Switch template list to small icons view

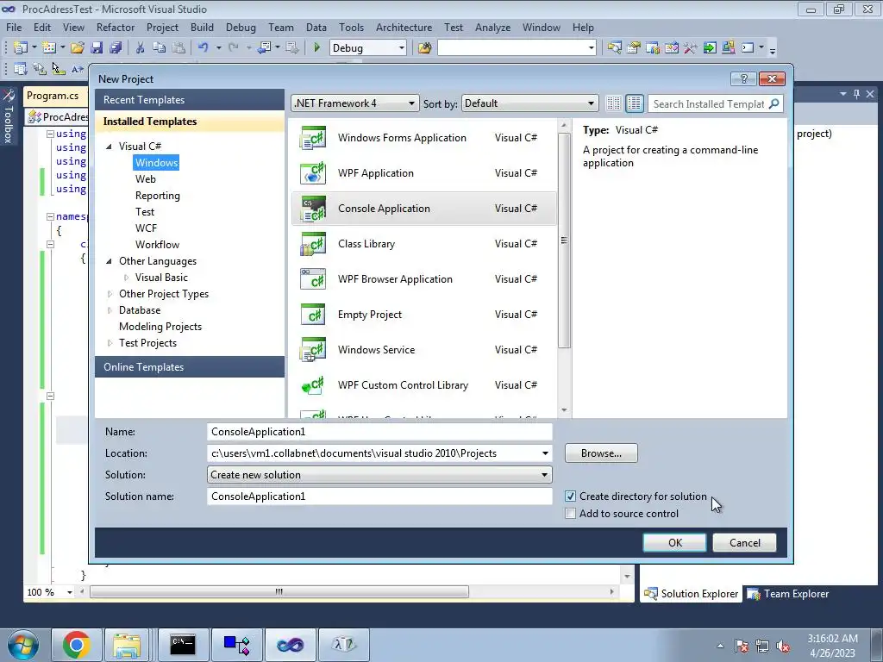(x=613, y=103)
